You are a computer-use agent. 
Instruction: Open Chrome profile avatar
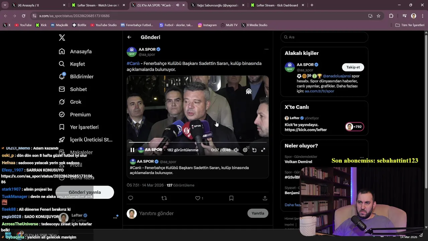point(414,16)
